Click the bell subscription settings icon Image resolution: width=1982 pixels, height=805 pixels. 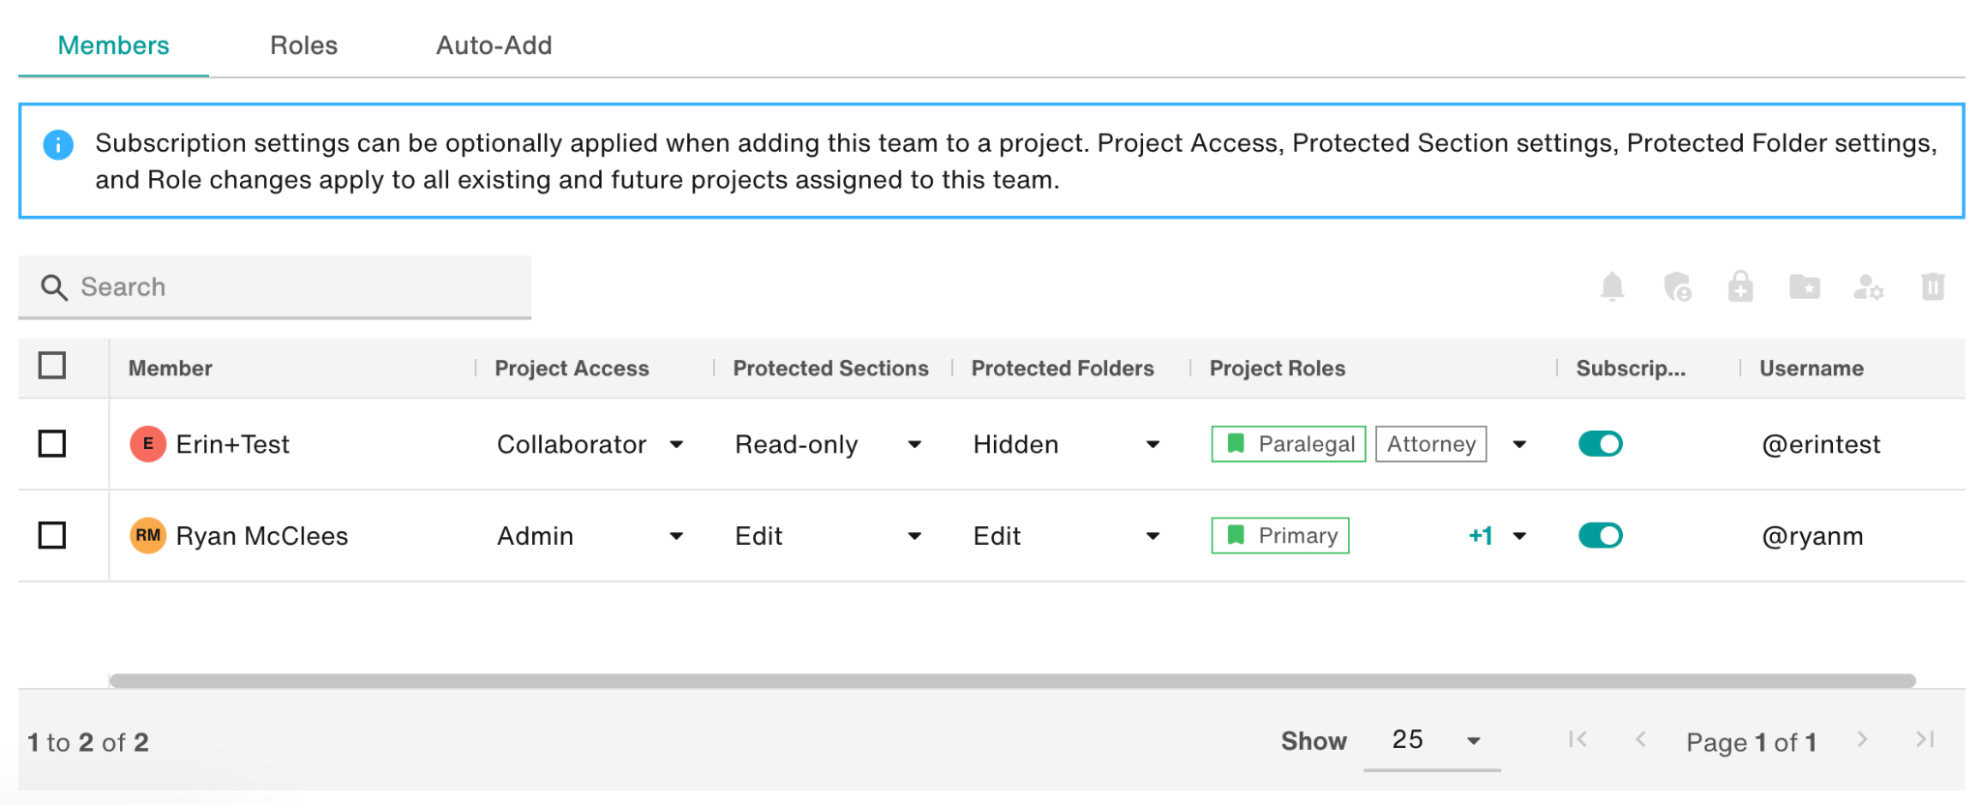[1612, 286]
